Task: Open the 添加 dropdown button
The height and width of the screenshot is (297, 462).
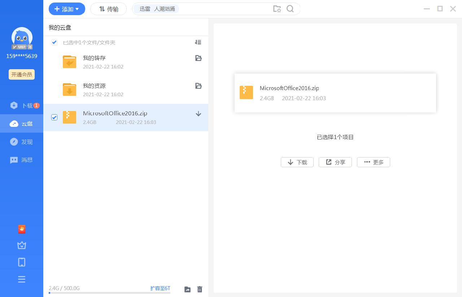Action: coord(67,9)
